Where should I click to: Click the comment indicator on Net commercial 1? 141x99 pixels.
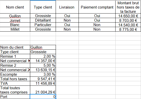(29, 61)
